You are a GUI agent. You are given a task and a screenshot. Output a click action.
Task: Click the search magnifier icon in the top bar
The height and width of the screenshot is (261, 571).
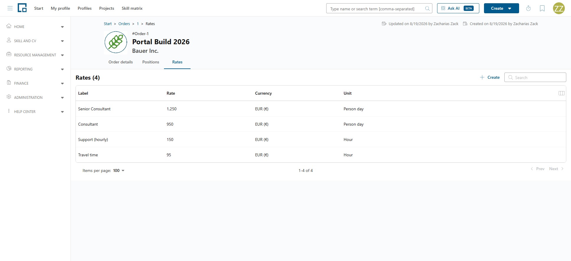(427, 9)
